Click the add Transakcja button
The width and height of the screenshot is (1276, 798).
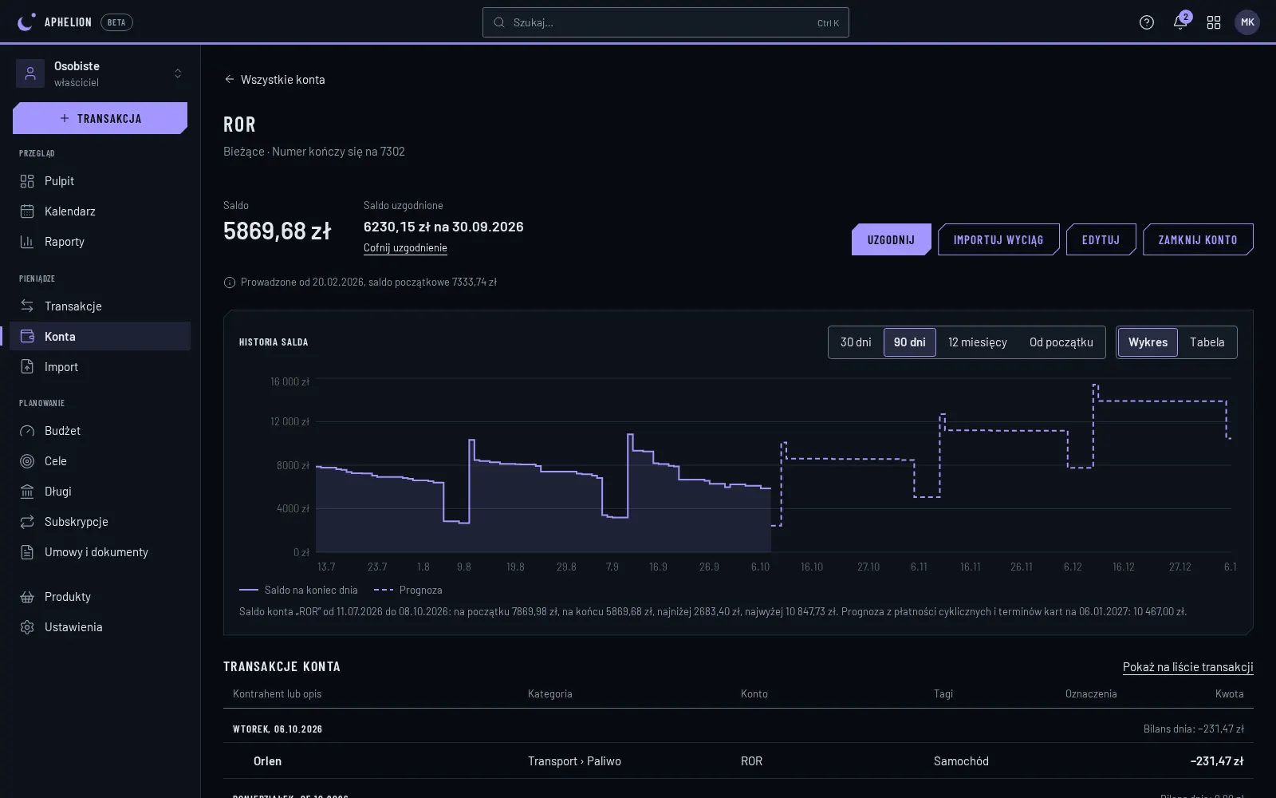pyautogui.click(x=100, y=118)
